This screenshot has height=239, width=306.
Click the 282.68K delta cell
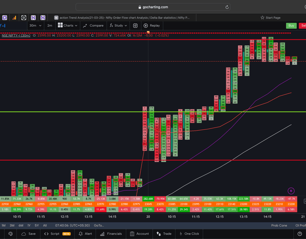click(x=148, y=199)
